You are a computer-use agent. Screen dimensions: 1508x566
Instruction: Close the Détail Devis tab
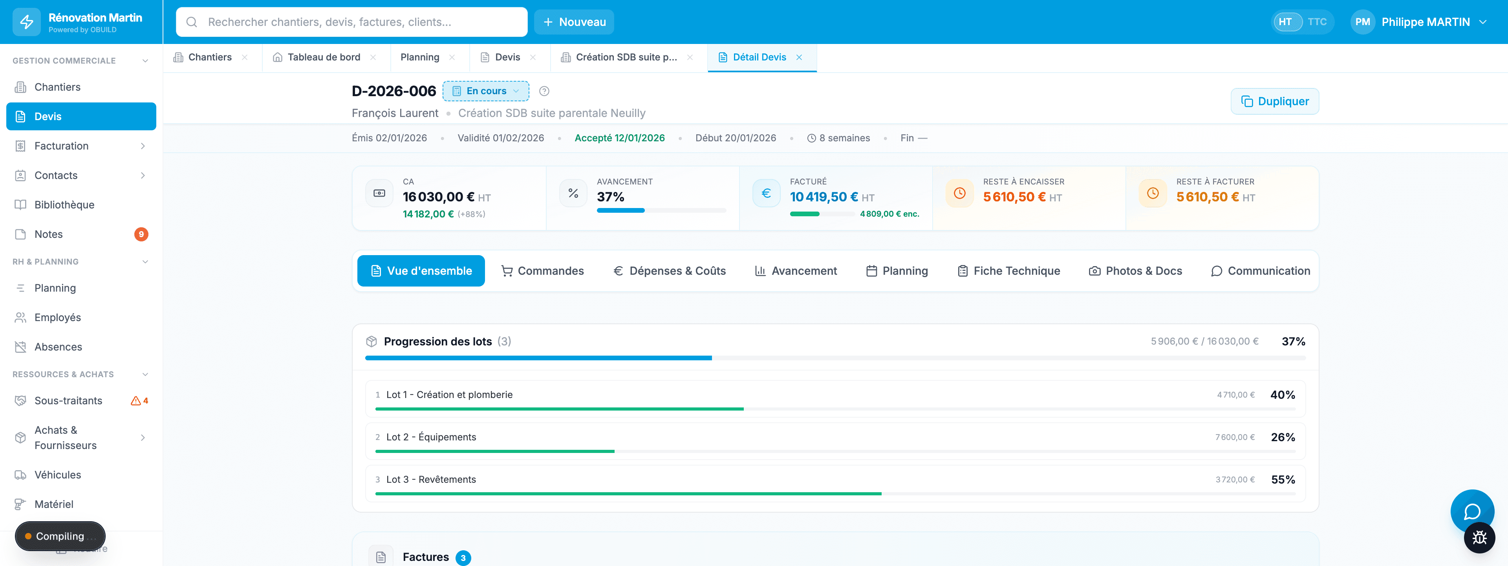tap(799, 57)
